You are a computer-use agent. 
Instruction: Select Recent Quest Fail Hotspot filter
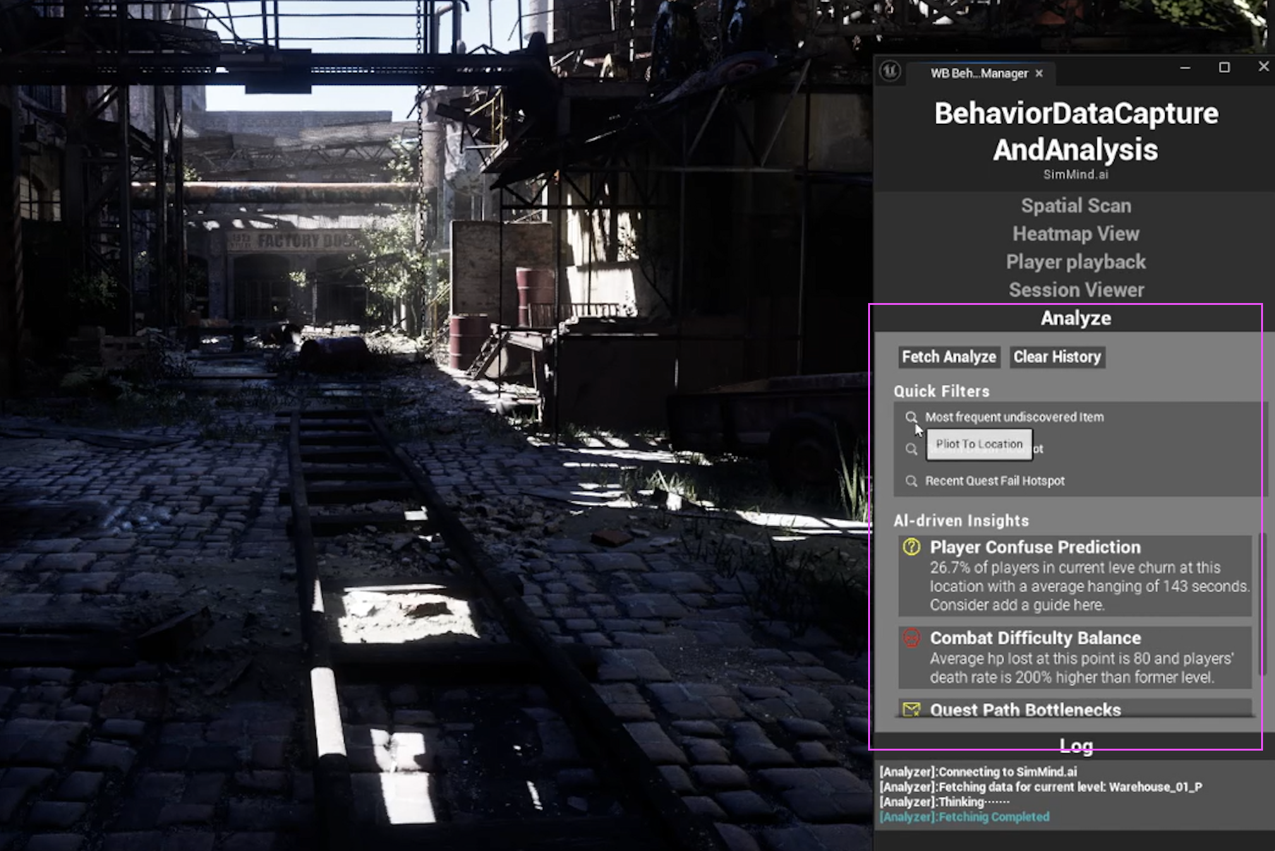point(994,481)
